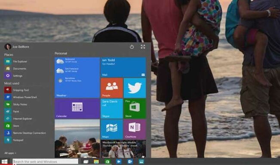Screen dimensions: 280x165
Task: Open the Notepad icon
Action: point(8,140)
